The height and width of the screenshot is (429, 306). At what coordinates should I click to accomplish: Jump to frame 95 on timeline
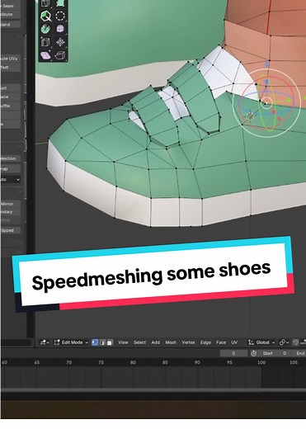[x=229, y=362]
